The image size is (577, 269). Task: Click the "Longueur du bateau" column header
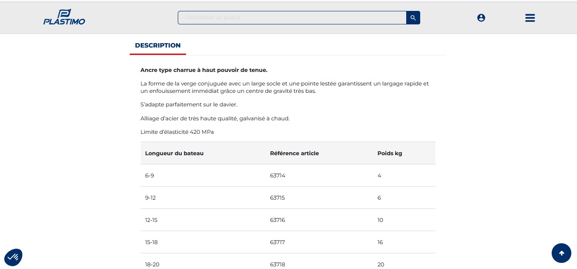coord(174,153)
